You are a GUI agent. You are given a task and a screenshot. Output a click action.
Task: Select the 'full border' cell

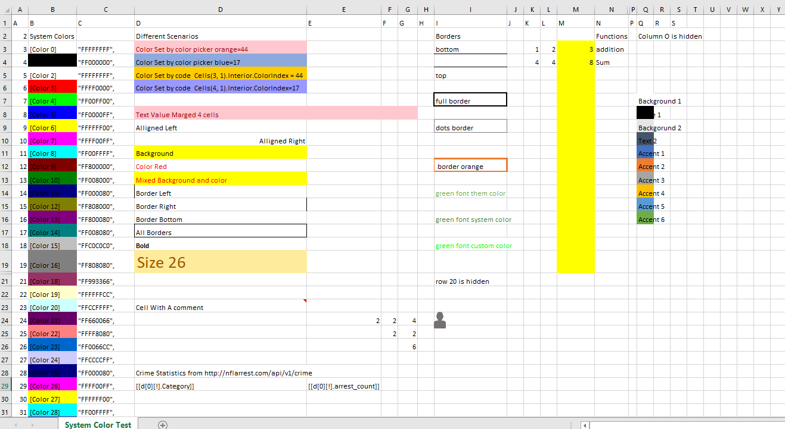coord(470,101)
